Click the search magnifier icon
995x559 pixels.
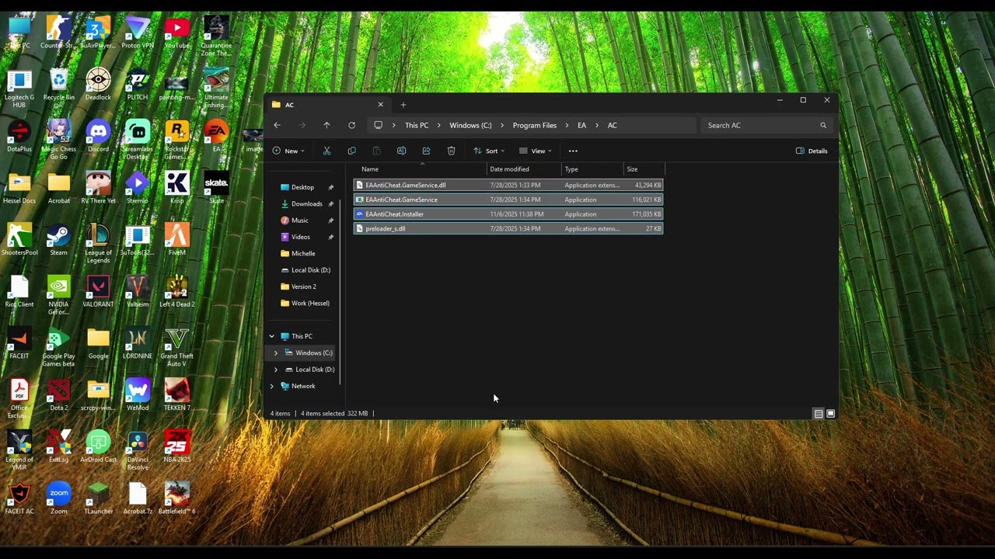click(x=823, y=125)
